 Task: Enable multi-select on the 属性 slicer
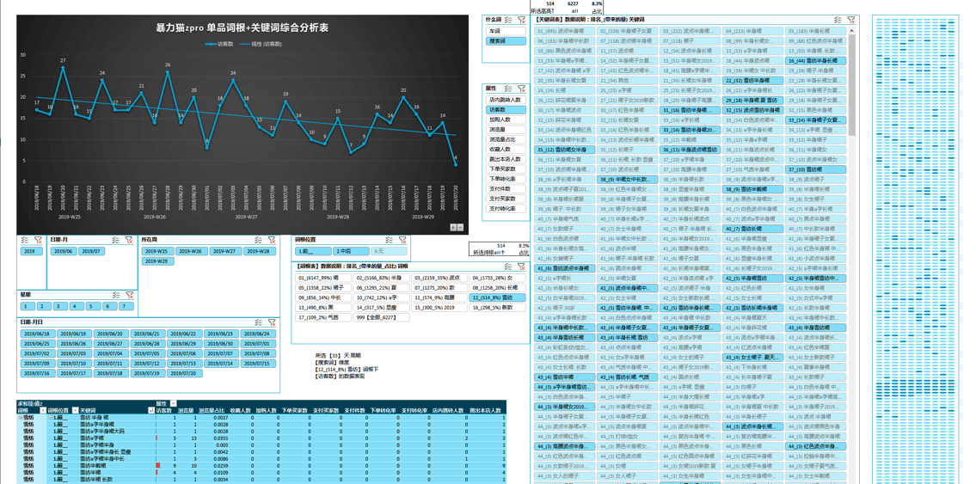click(x=508, y=89)
